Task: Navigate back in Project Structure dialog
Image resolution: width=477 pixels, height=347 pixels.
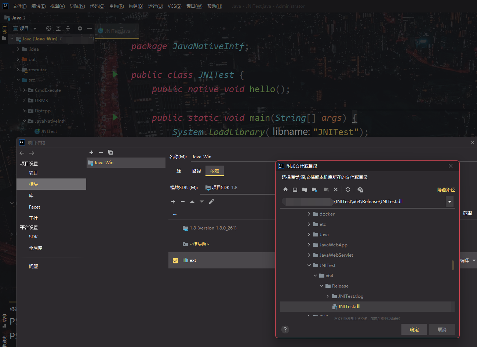Action: pyautogui.click(x=22, y=153)
